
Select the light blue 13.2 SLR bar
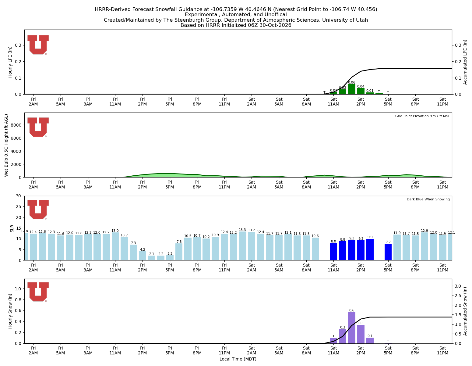tap(252, 246)
